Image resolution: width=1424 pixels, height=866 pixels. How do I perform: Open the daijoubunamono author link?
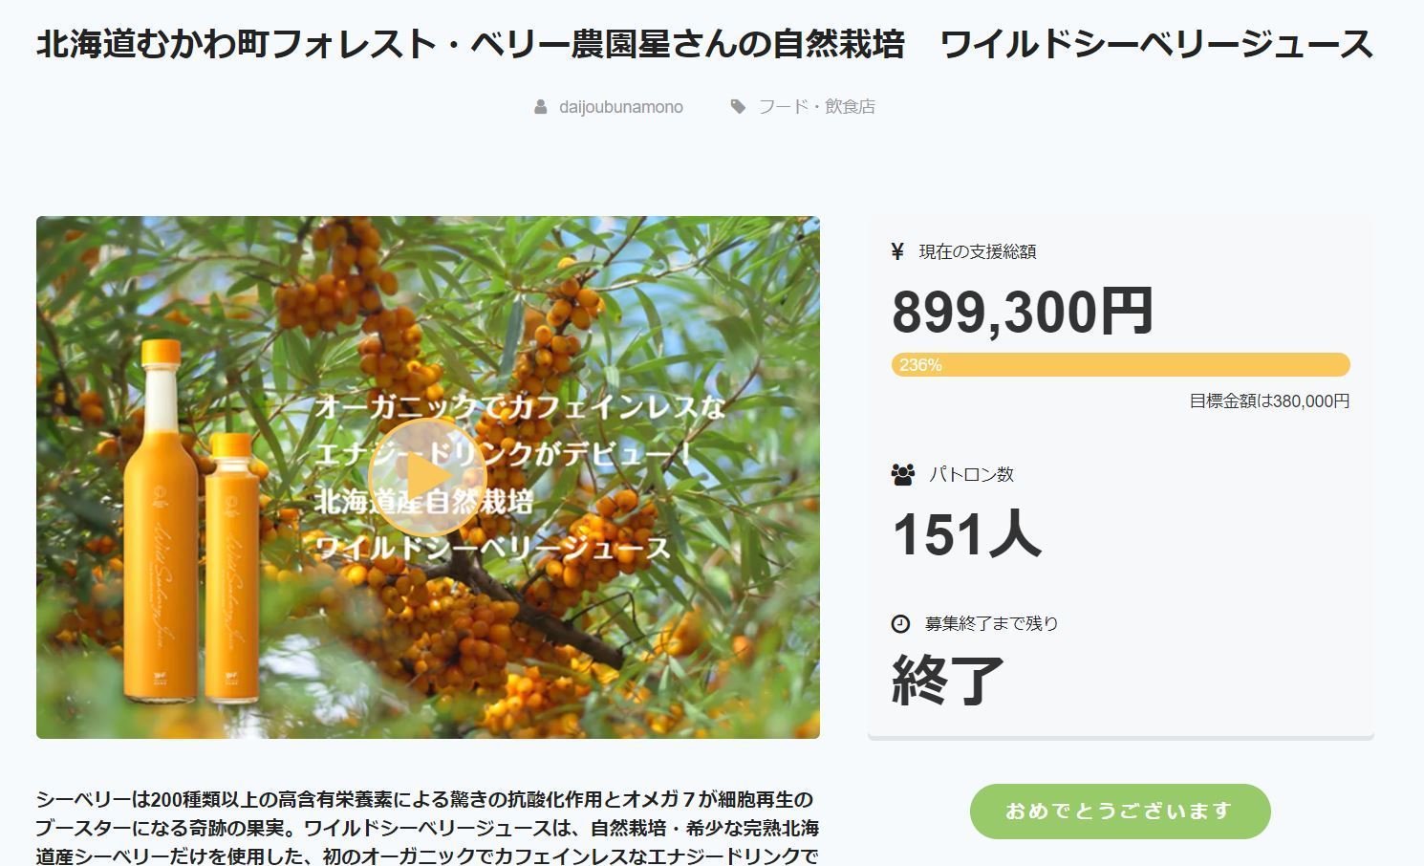[x=621, y=107]
